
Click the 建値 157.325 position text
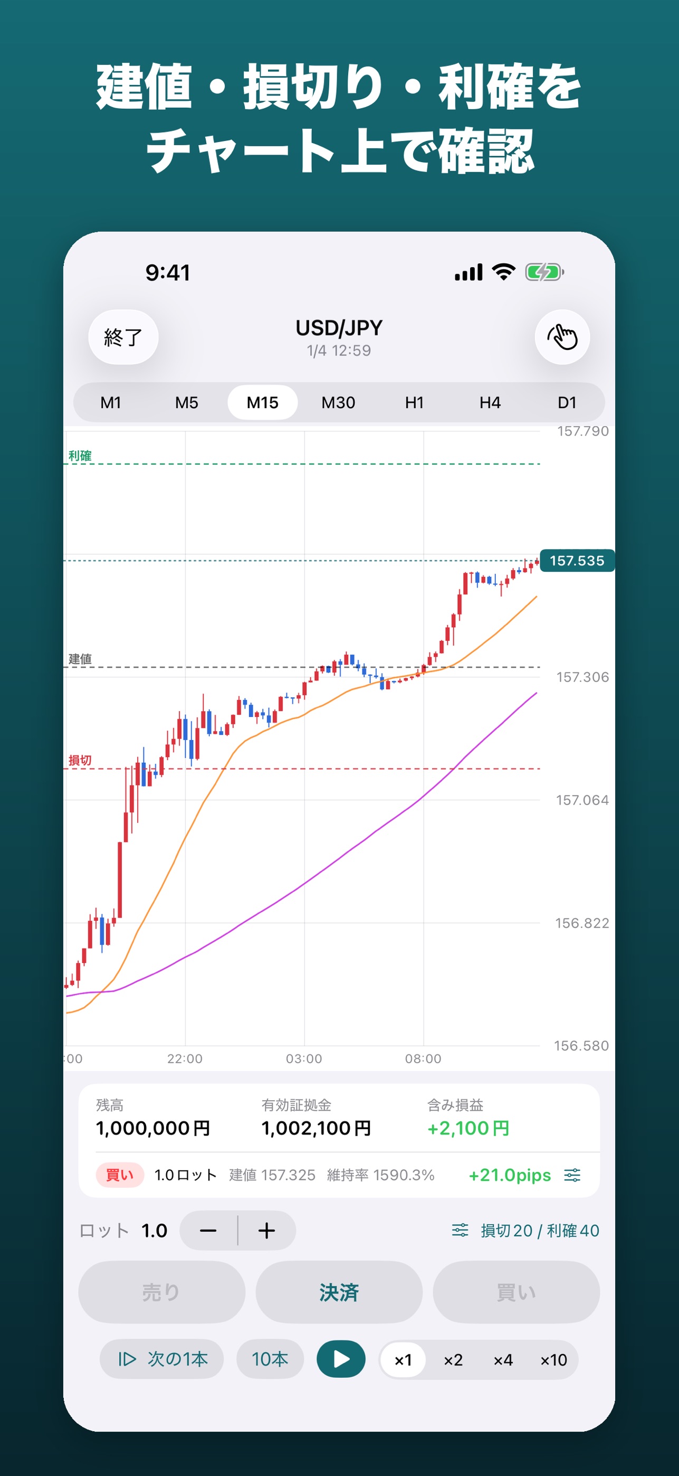273,1175
